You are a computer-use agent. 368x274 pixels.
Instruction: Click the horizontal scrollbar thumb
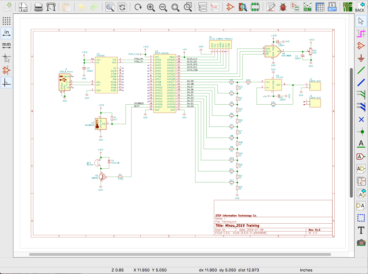[180, 254]
